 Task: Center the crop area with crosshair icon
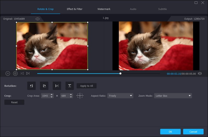point(80,96)
